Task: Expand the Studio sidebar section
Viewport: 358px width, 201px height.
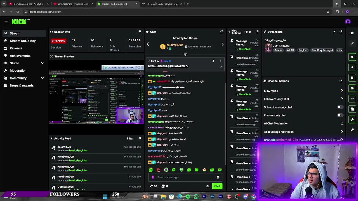Action: point(43,63)
